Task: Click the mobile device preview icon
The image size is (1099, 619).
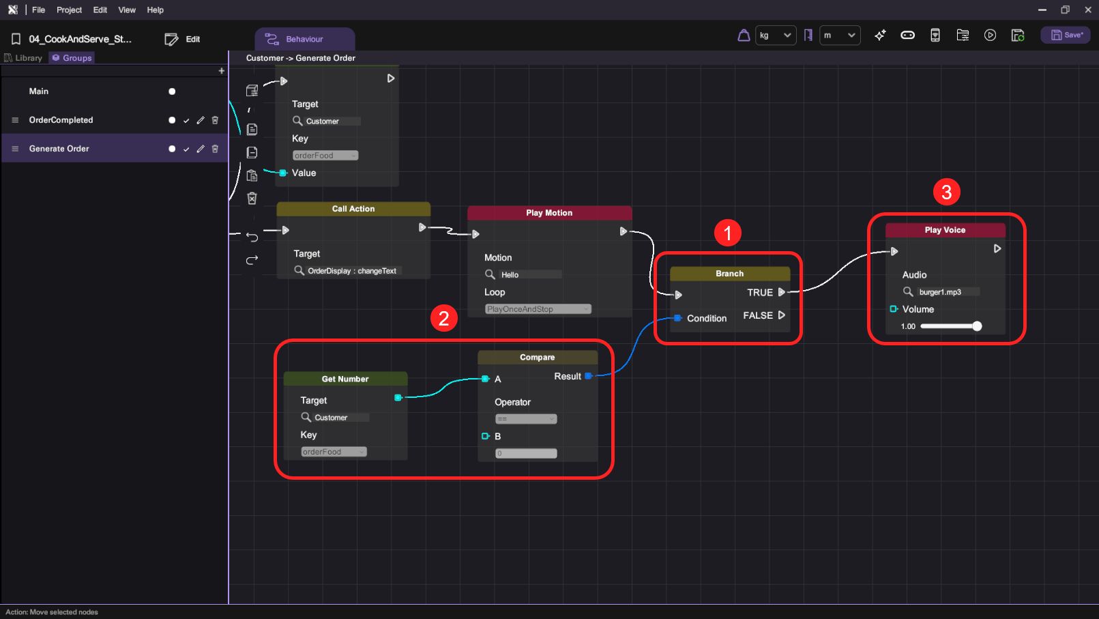Action: tap(935, 35)
